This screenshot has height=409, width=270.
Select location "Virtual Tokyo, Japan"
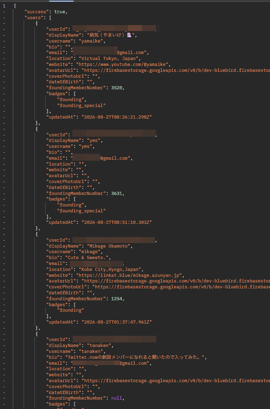(108, 59)
